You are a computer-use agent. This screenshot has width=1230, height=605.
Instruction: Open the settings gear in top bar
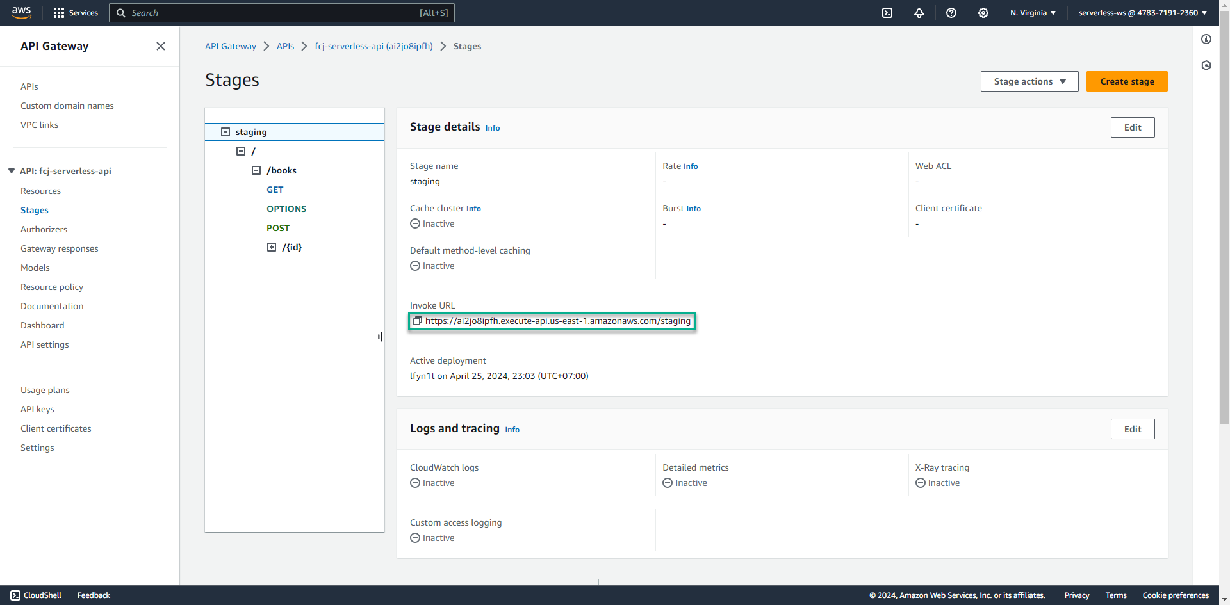983,13
